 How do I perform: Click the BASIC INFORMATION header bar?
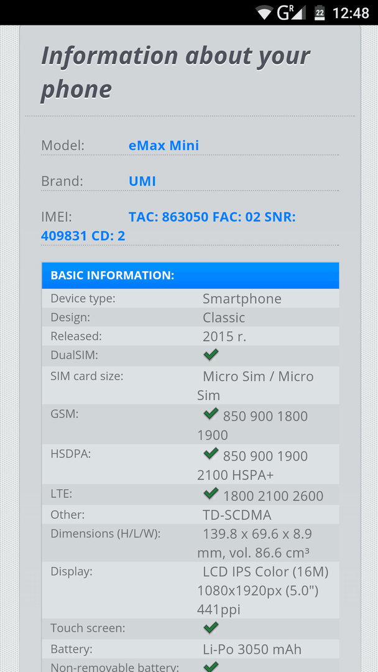(190, 275)
